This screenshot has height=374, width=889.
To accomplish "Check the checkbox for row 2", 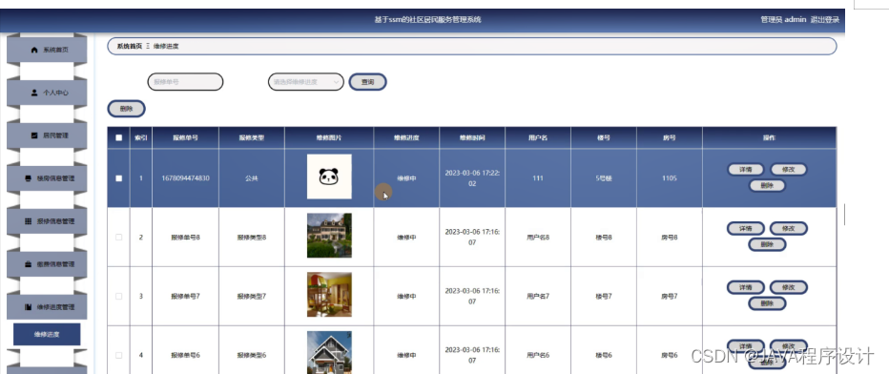I will pos(118,238).
